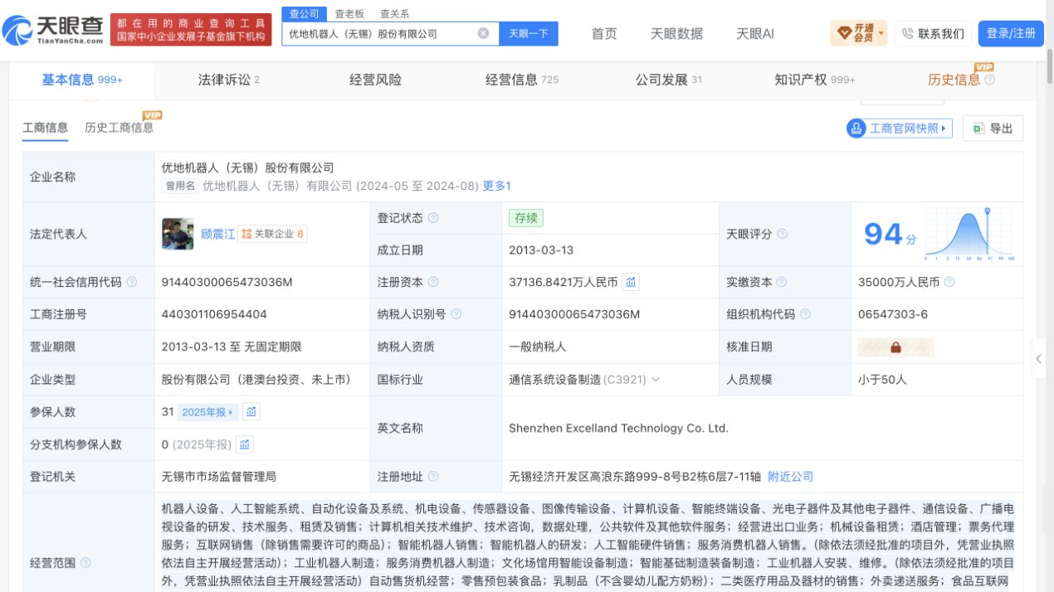Open the help icon beside 组织机构代码
This screenshot has height=592, width=1054.
[805, 314]
